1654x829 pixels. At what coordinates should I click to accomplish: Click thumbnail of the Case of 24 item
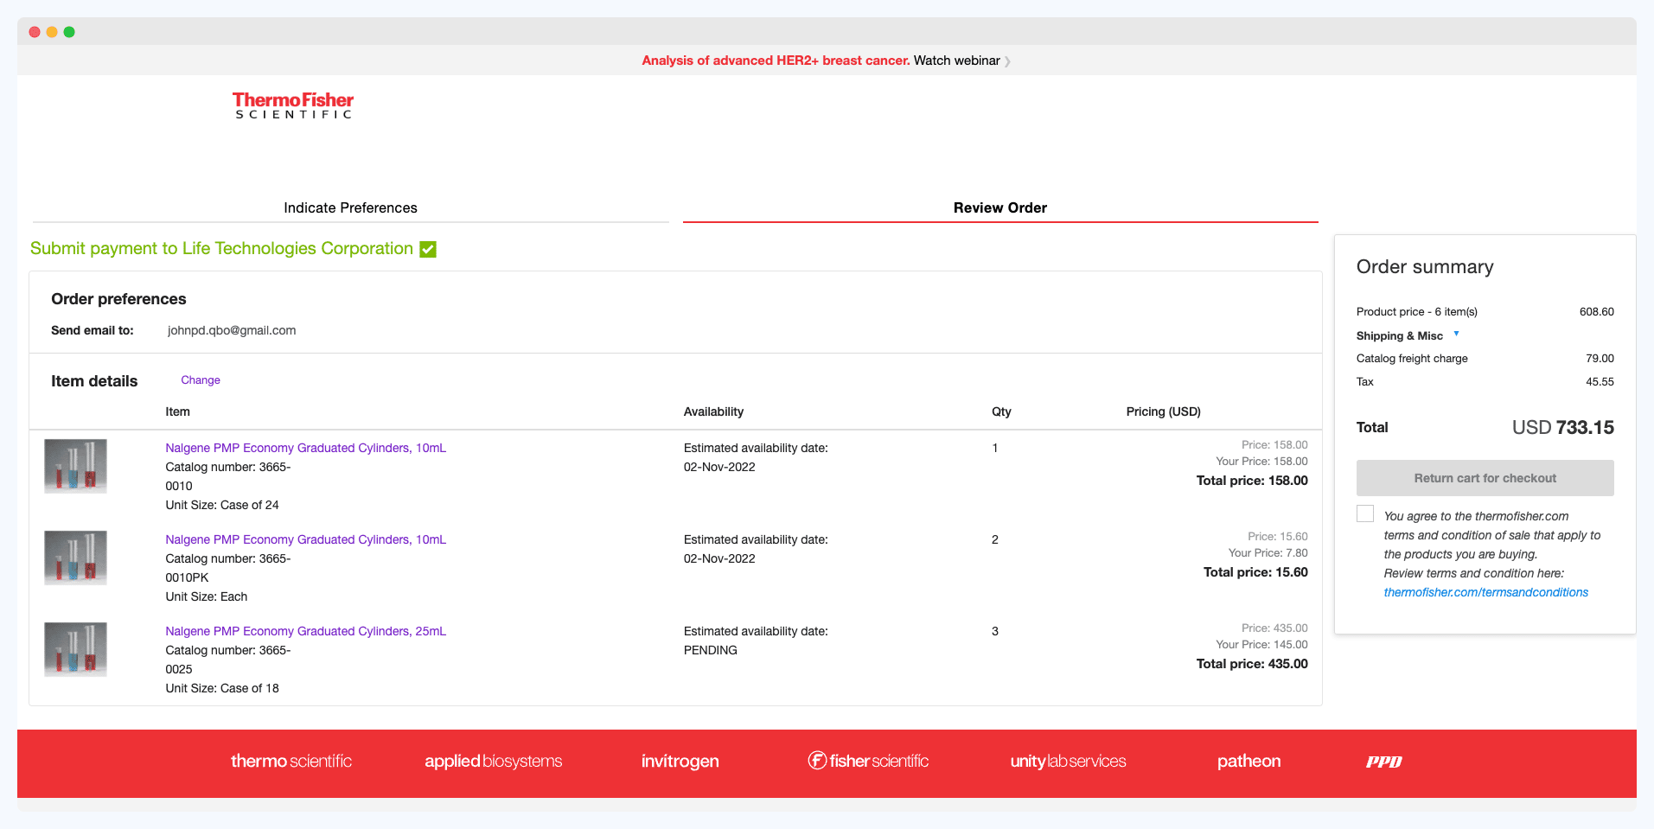click(75, 466)
